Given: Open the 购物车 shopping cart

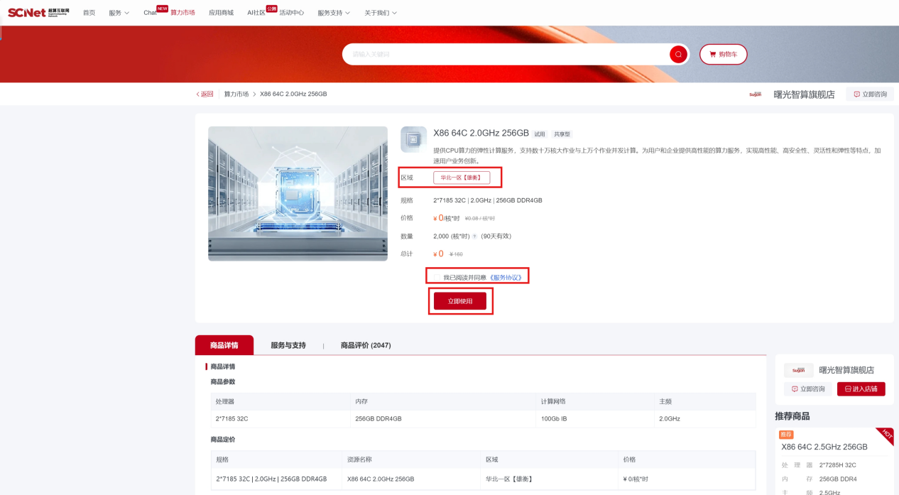Looking at the screenshot, I should pos(723,55).
